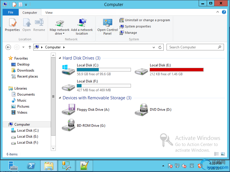230x172 pixels.
Task: Click Manage in System group
Action: tap(128, 33)
